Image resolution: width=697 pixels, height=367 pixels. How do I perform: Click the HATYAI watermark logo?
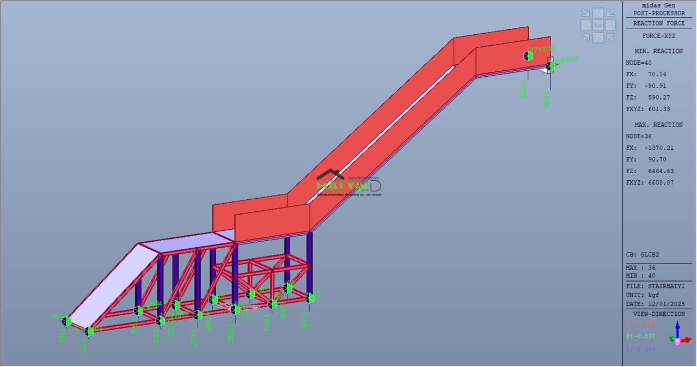(348, 184)
